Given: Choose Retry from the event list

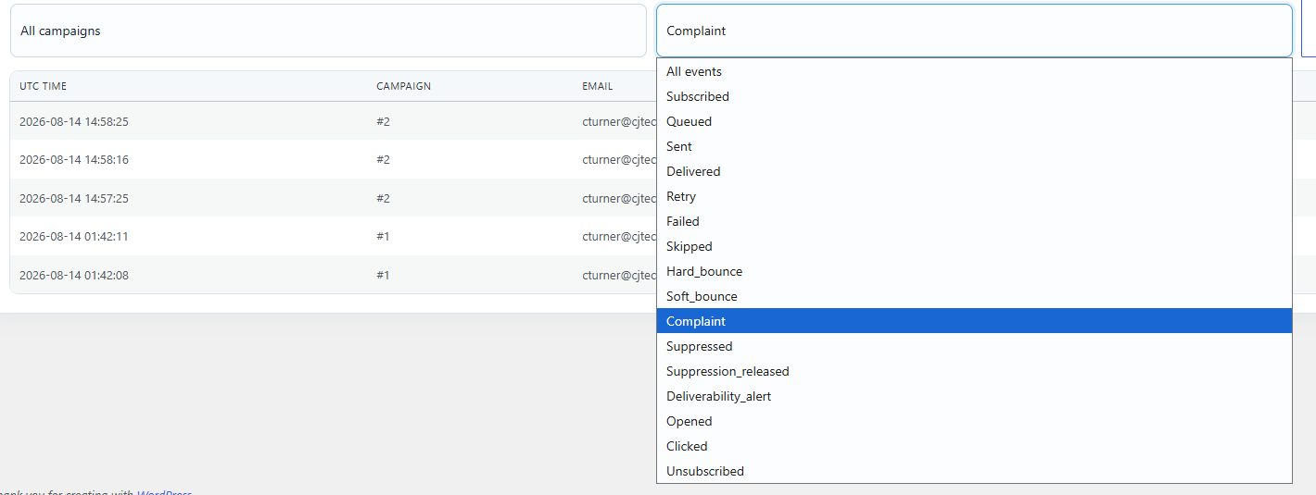Looking at the screenshot, I should [x=974, y=196].
